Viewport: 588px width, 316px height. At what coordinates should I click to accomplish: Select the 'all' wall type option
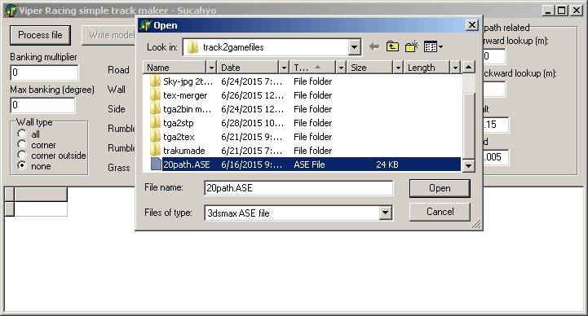[22, 134]
